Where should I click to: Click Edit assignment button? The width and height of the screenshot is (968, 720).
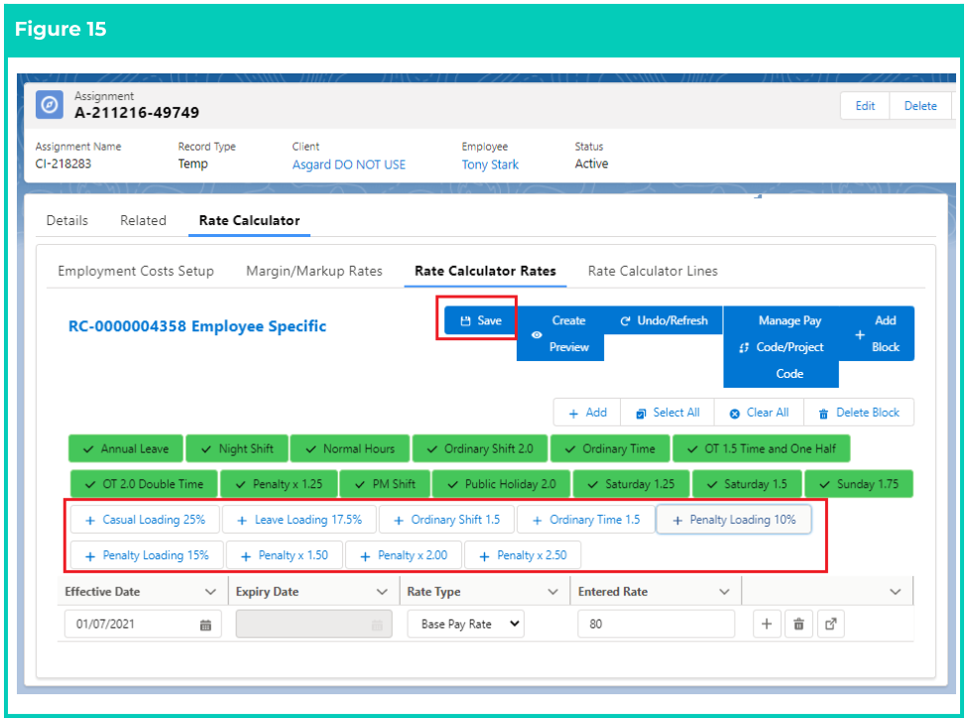[865, 105]
